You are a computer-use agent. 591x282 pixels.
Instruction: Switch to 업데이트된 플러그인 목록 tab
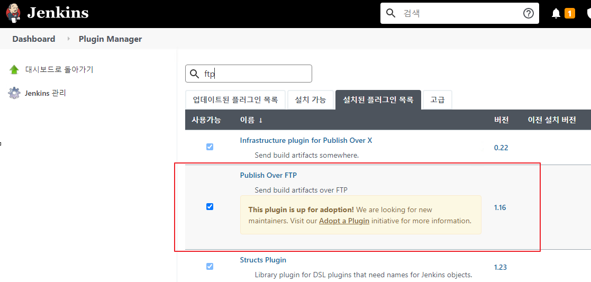click(x=235, y=100)
